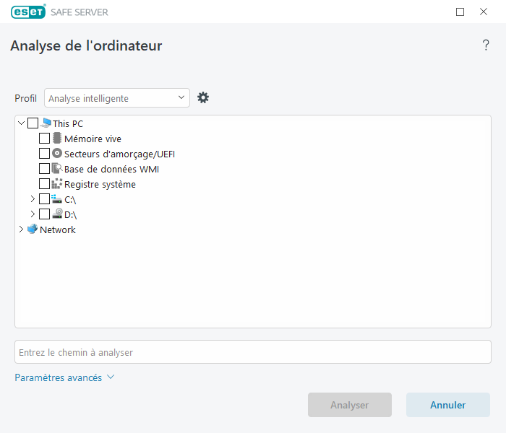This screenshot has height=433, width=506.
Task: Expand the Network tree node
Action: coord(20,229)
